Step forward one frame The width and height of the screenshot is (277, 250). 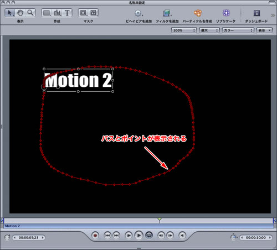click(x=170, y=236)
